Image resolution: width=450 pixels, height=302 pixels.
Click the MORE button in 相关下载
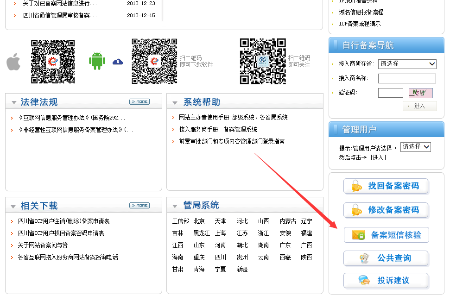pyautogui.click(x=139, y=205)
